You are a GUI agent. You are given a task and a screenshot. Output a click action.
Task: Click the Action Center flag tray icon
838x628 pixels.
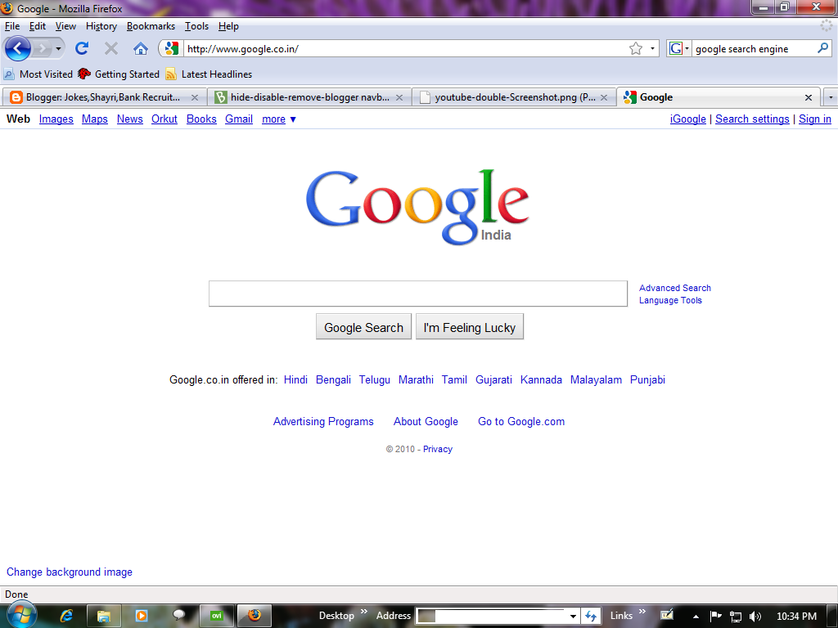tap(715, 616)
